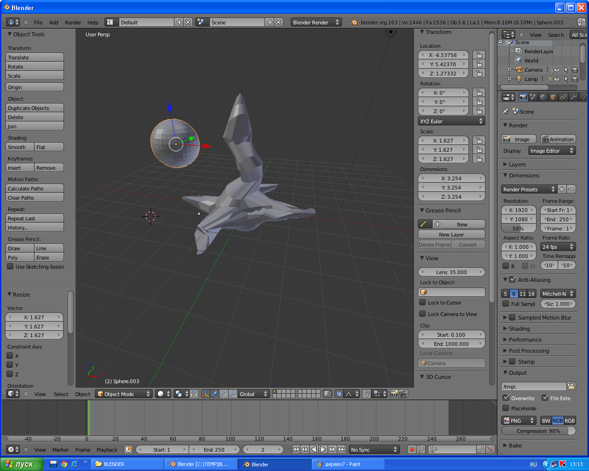This screenshot has width=589, height=471.
Task: Play the animation in reverse
Action: [x=314, y=449]
